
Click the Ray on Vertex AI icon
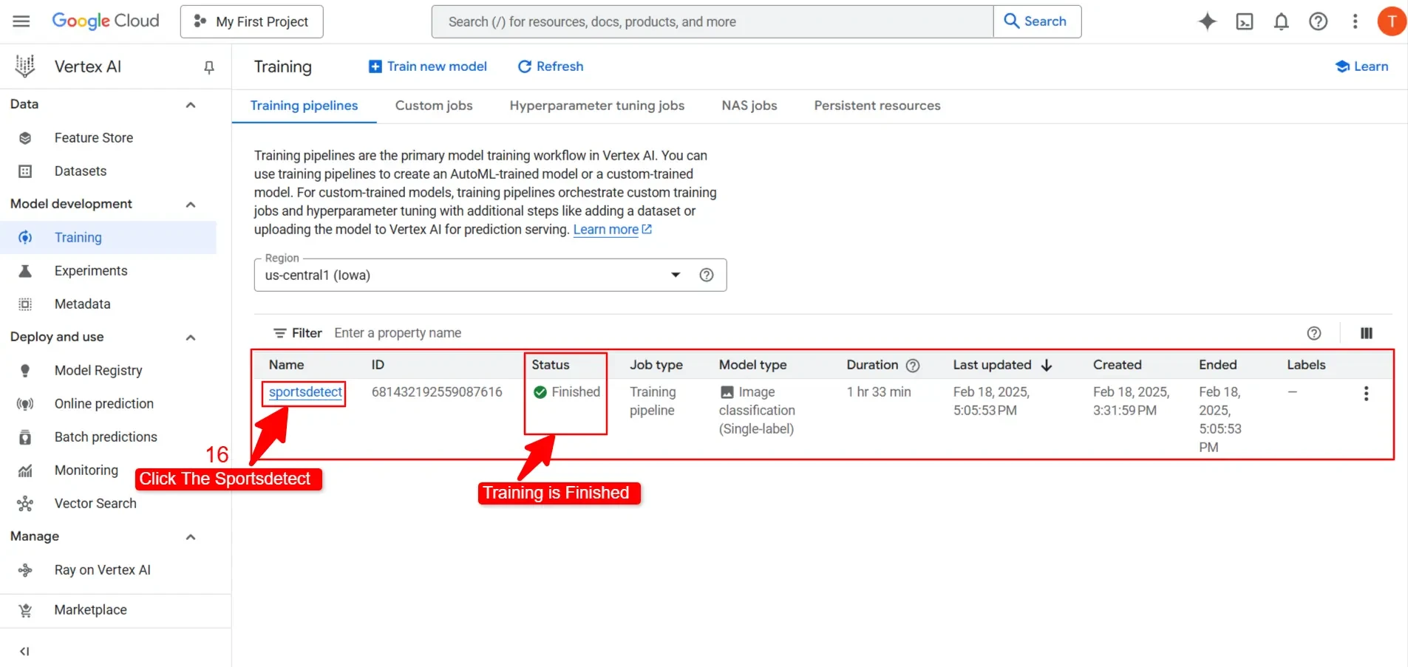click(25, 570)
